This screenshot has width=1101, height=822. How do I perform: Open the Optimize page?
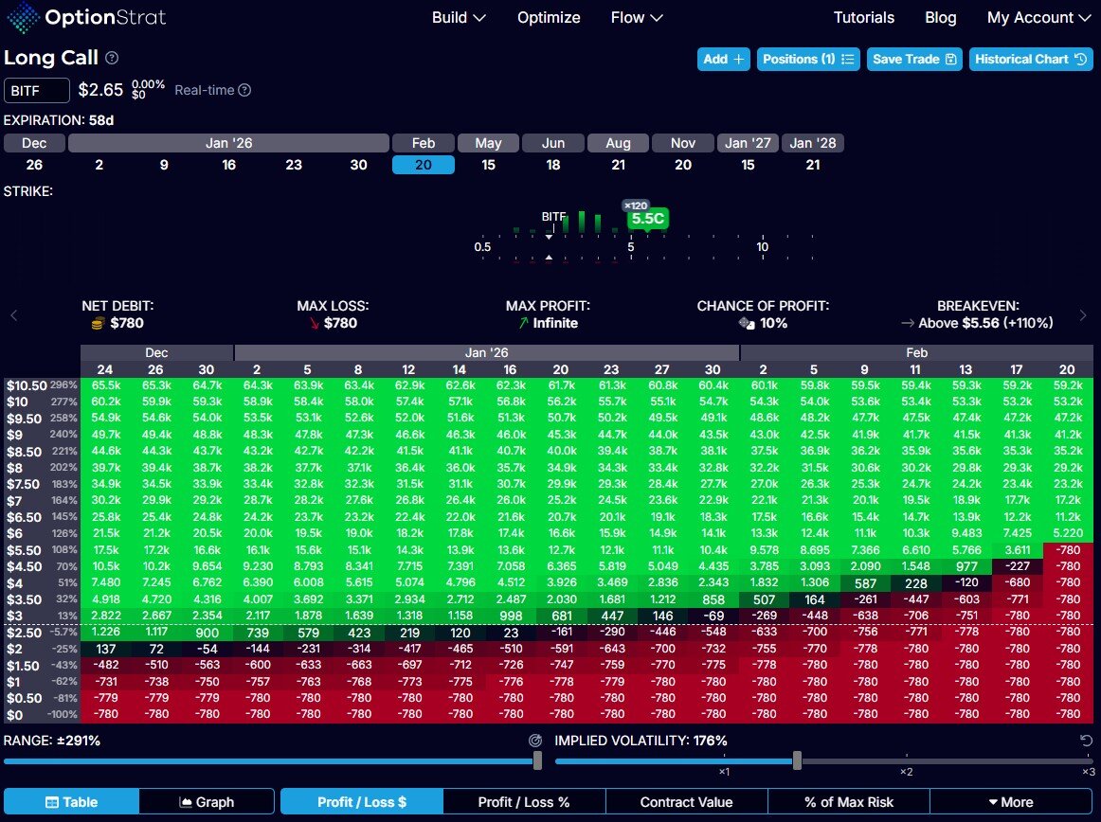coord(549,18)
